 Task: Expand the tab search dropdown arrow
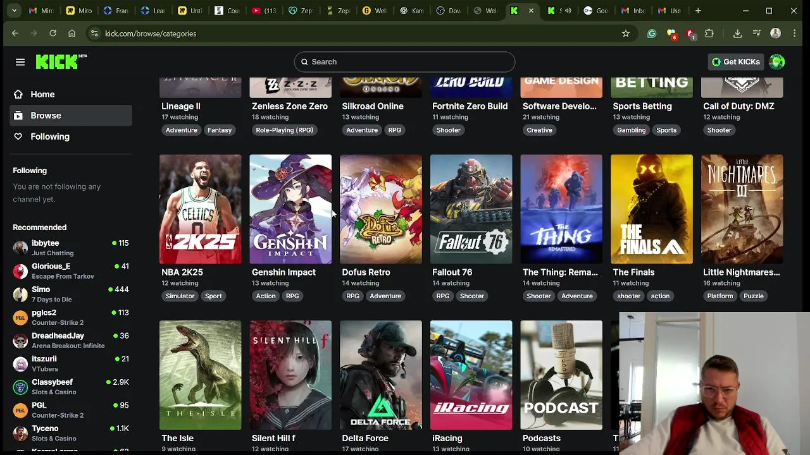tap(14, 11)
